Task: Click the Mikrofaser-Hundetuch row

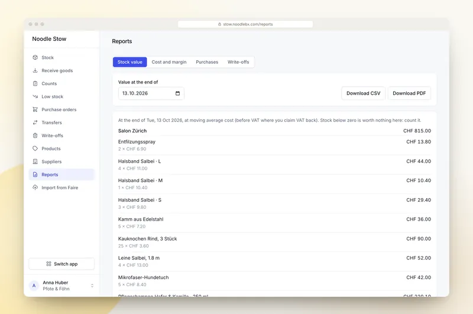Action: pos(274,281)
